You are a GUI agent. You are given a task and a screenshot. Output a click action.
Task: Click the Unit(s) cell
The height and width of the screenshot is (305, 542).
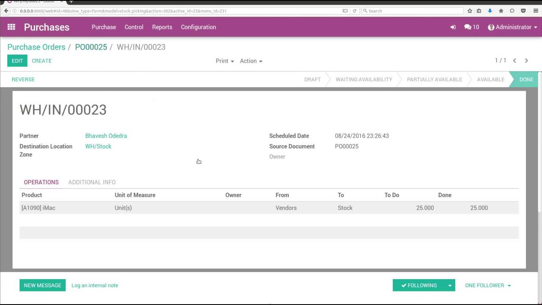(123, 208)
